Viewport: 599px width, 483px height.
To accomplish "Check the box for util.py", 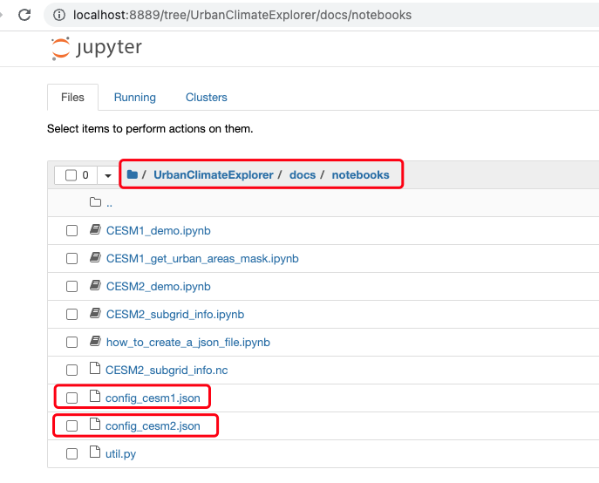I will (x=71, y=454).
